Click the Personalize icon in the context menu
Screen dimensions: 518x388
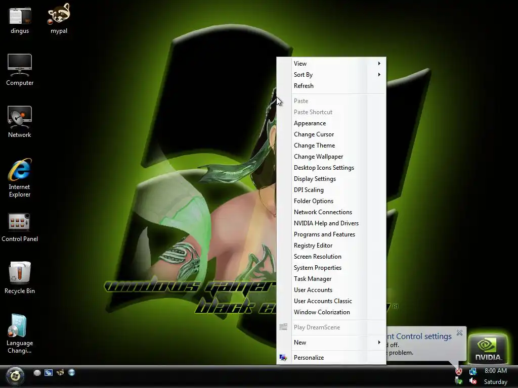click(x=283, y=358)
